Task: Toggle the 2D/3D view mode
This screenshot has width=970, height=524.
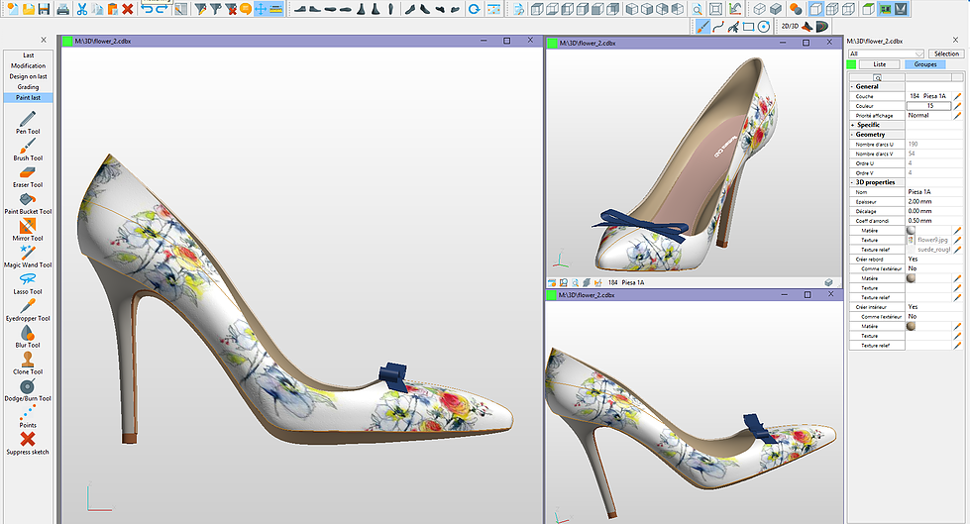Action: click(790, 26)
